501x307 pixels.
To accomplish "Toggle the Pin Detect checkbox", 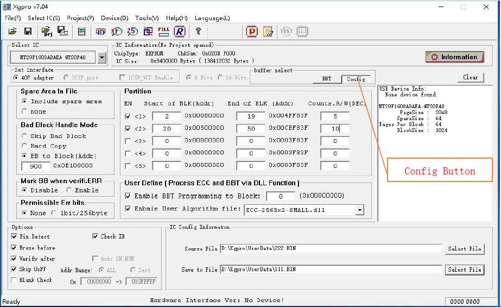I will pos(14,236).
